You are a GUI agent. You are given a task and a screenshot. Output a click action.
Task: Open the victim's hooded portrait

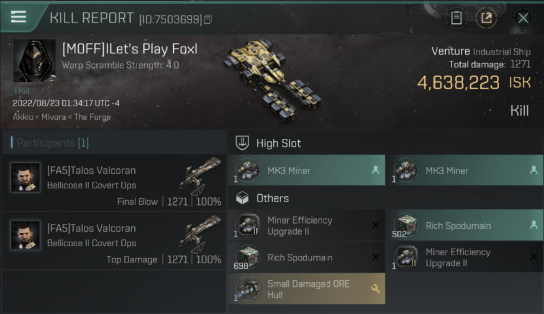(x=34, y=61)
